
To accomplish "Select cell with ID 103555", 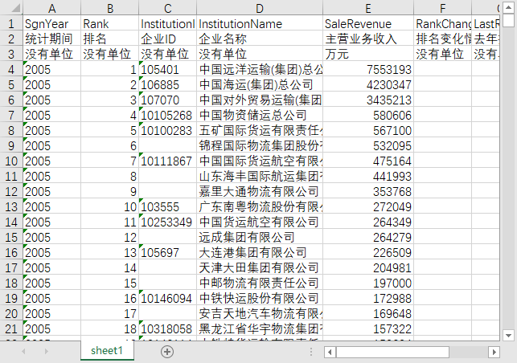I will (x=167, y=206).
